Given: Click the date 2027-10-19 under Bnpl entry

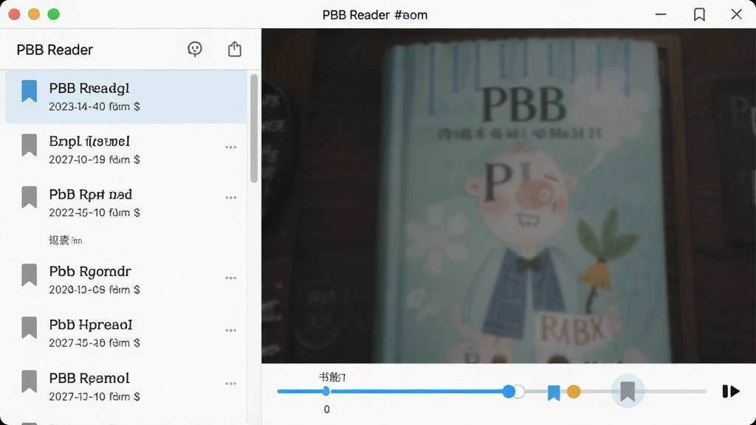Looking at the screenshot, I should point(94,159).
